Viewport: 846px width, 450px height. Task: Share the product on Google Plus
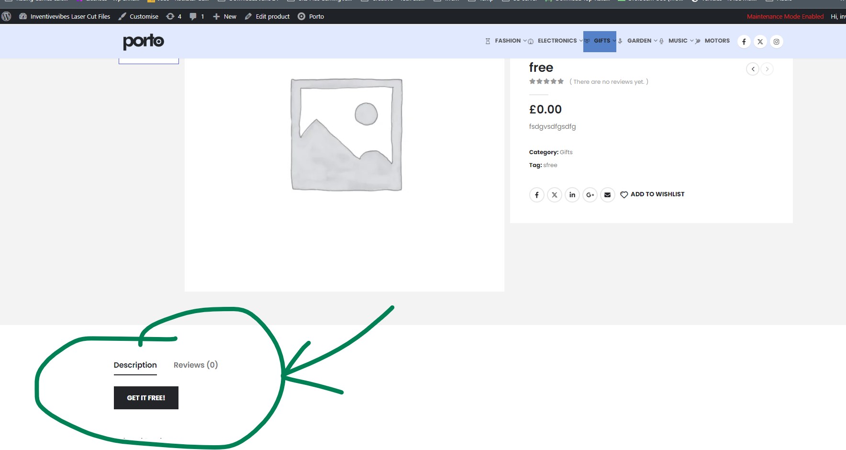point(590,195)
